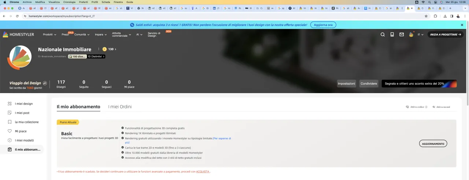Click the browser back arrow
The height and width of the screenshot is (180, 469).
[4, 16]
